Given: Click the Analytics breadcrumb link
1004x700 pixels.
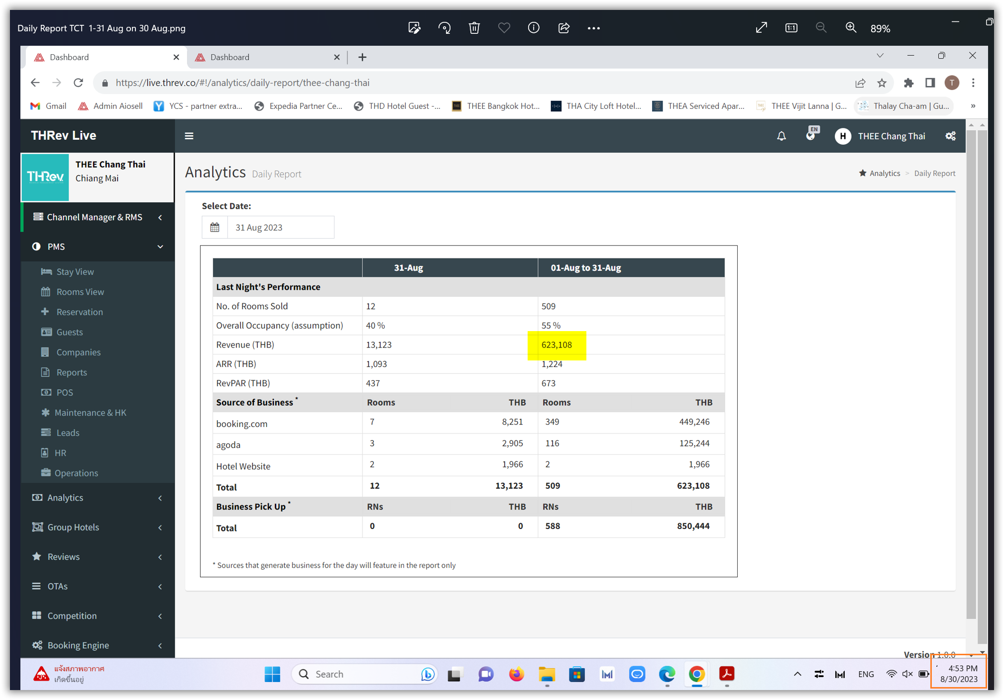Looking at the screenshot, I should pyautogui.click(x=885, y=173).
